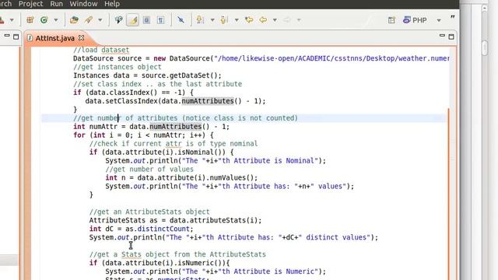Click the '//load dataset' comment line
This screenshot has width=498, height=280.
click(101, 50)
